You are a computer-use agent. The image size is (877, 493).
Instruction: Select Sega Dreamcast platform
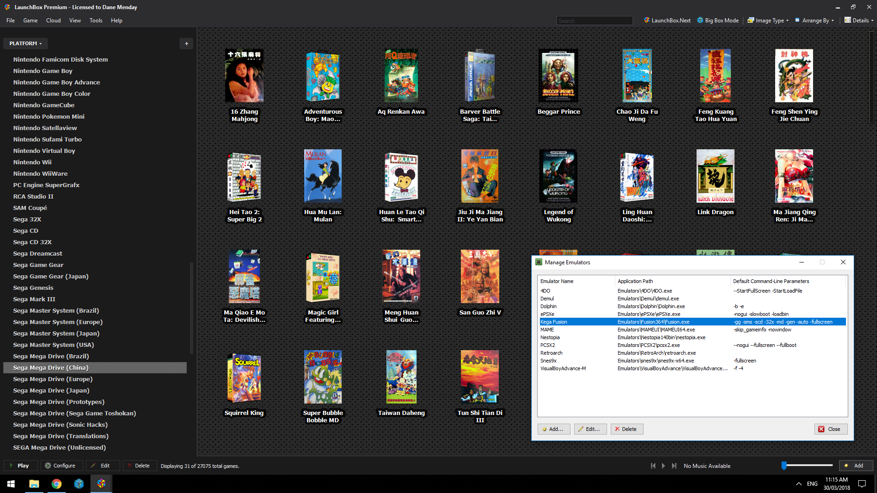coord(95,253)
